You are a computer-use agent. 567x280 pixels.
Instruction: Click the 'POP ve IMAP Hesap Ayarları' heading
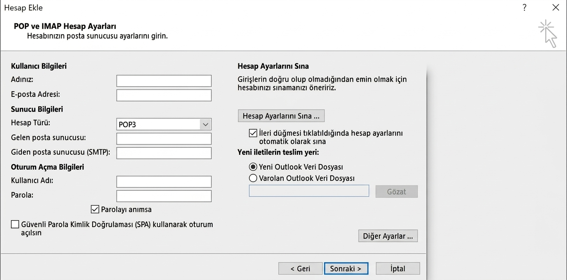pyautogui.click(x=65, y=26)
